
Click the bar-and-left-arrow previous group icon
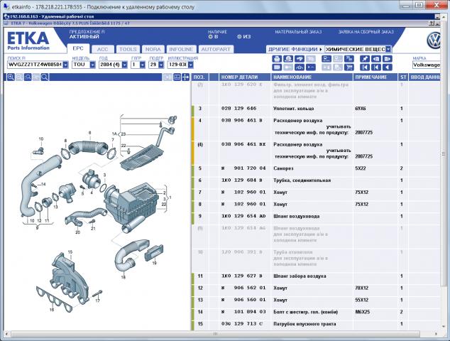click(x=376, y=67)
